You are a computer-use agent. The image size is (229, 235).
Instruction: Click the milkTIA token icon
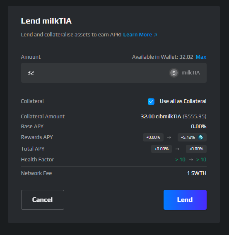[x=174, y=73]
